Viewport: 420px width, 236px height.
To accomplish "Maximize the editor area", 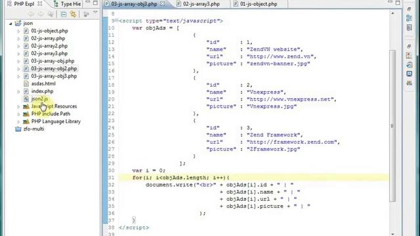I will click(398, 3).
